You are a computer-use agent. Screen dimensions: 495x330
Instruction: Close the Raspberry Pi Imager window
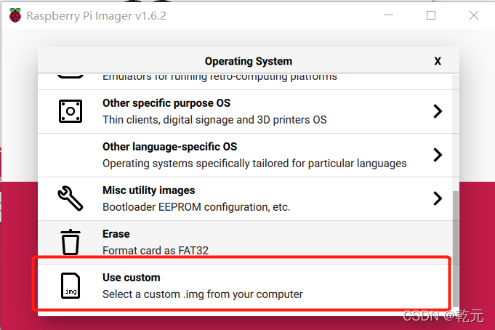tap(473, 15)
